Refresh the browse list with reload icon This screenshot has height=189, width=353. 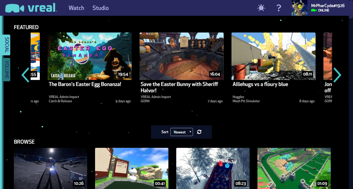tap(199, 132)
